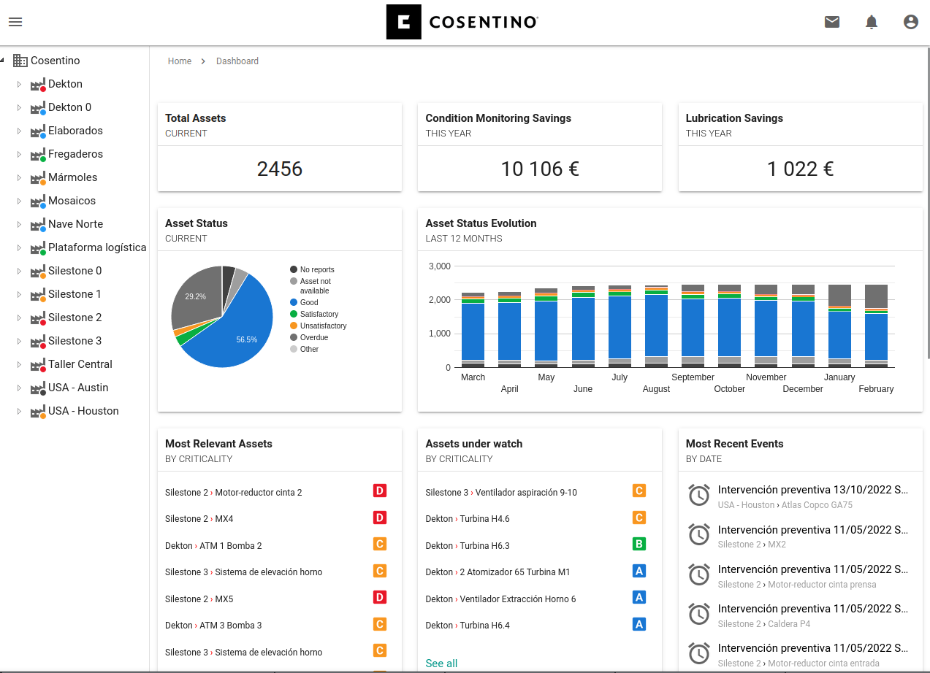
Task: Open the hamburger navigation menu
Action: click(15, 22)
